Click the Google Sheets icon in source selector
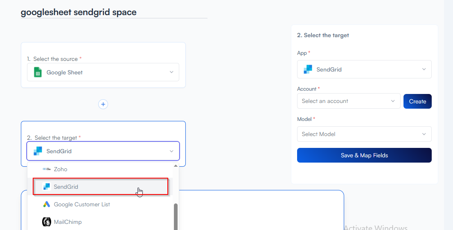The width and height of the screenshot is (453, 230). pyautogui.click(x=38, y=72)
